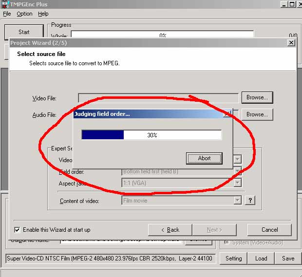This screenshot has height=277, width=302.
Task: Maximize the TMPGEnc Plus window
Action: point(292,4)
